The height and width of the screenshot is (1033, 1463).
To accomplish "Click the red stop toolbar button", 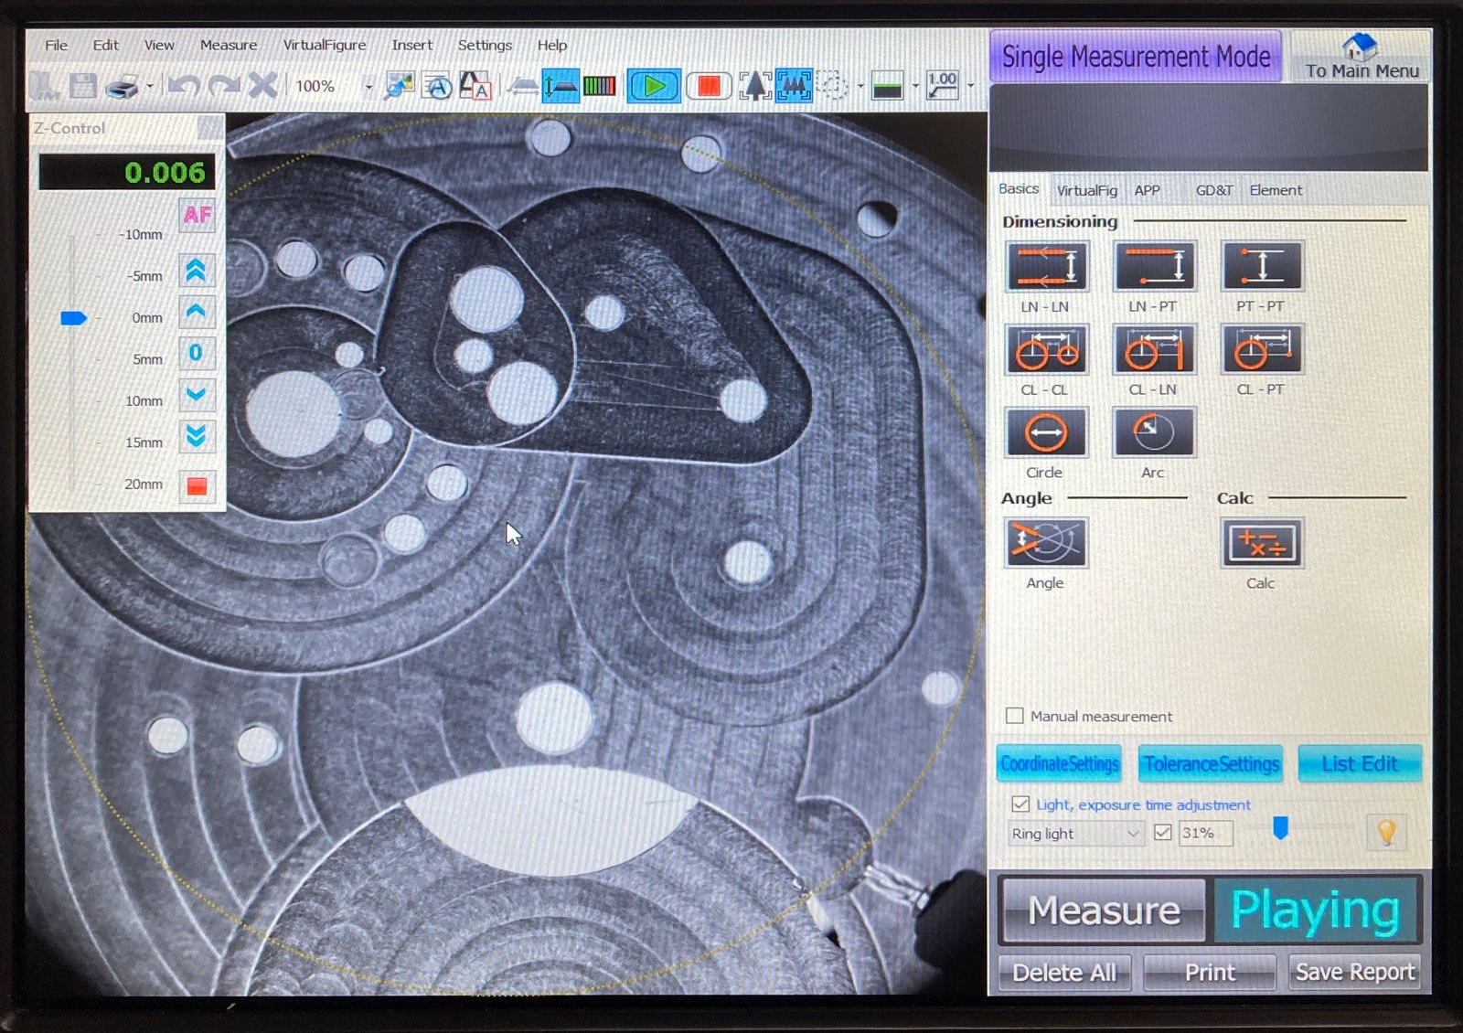I will coord(709,87).
